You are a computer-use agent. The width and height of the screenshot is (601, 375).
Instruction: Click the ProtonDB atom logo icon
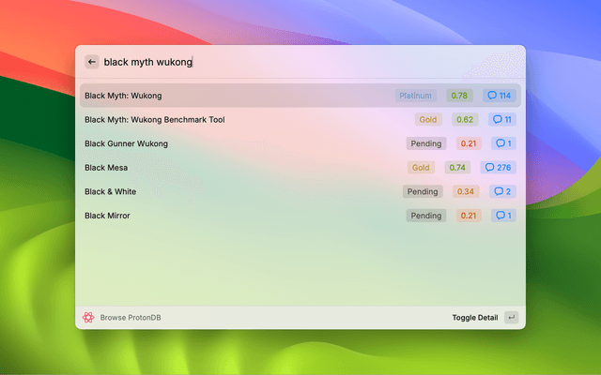pos(88,318)
